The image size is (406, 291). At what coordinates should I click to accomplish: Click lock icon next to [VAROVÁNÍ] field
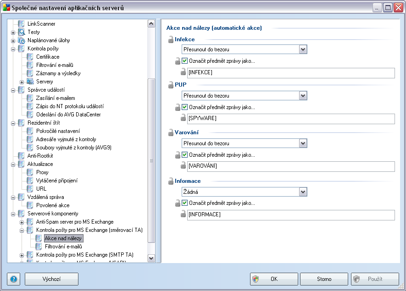tap(183, 165)
